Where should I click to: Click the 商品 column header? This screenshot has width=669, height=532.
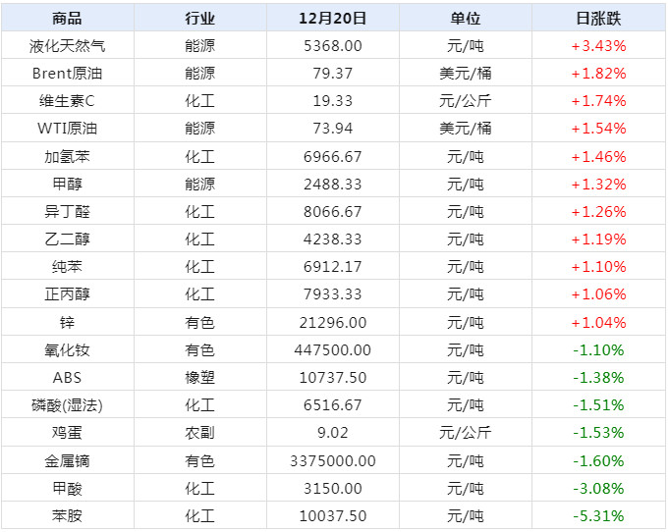68,18
